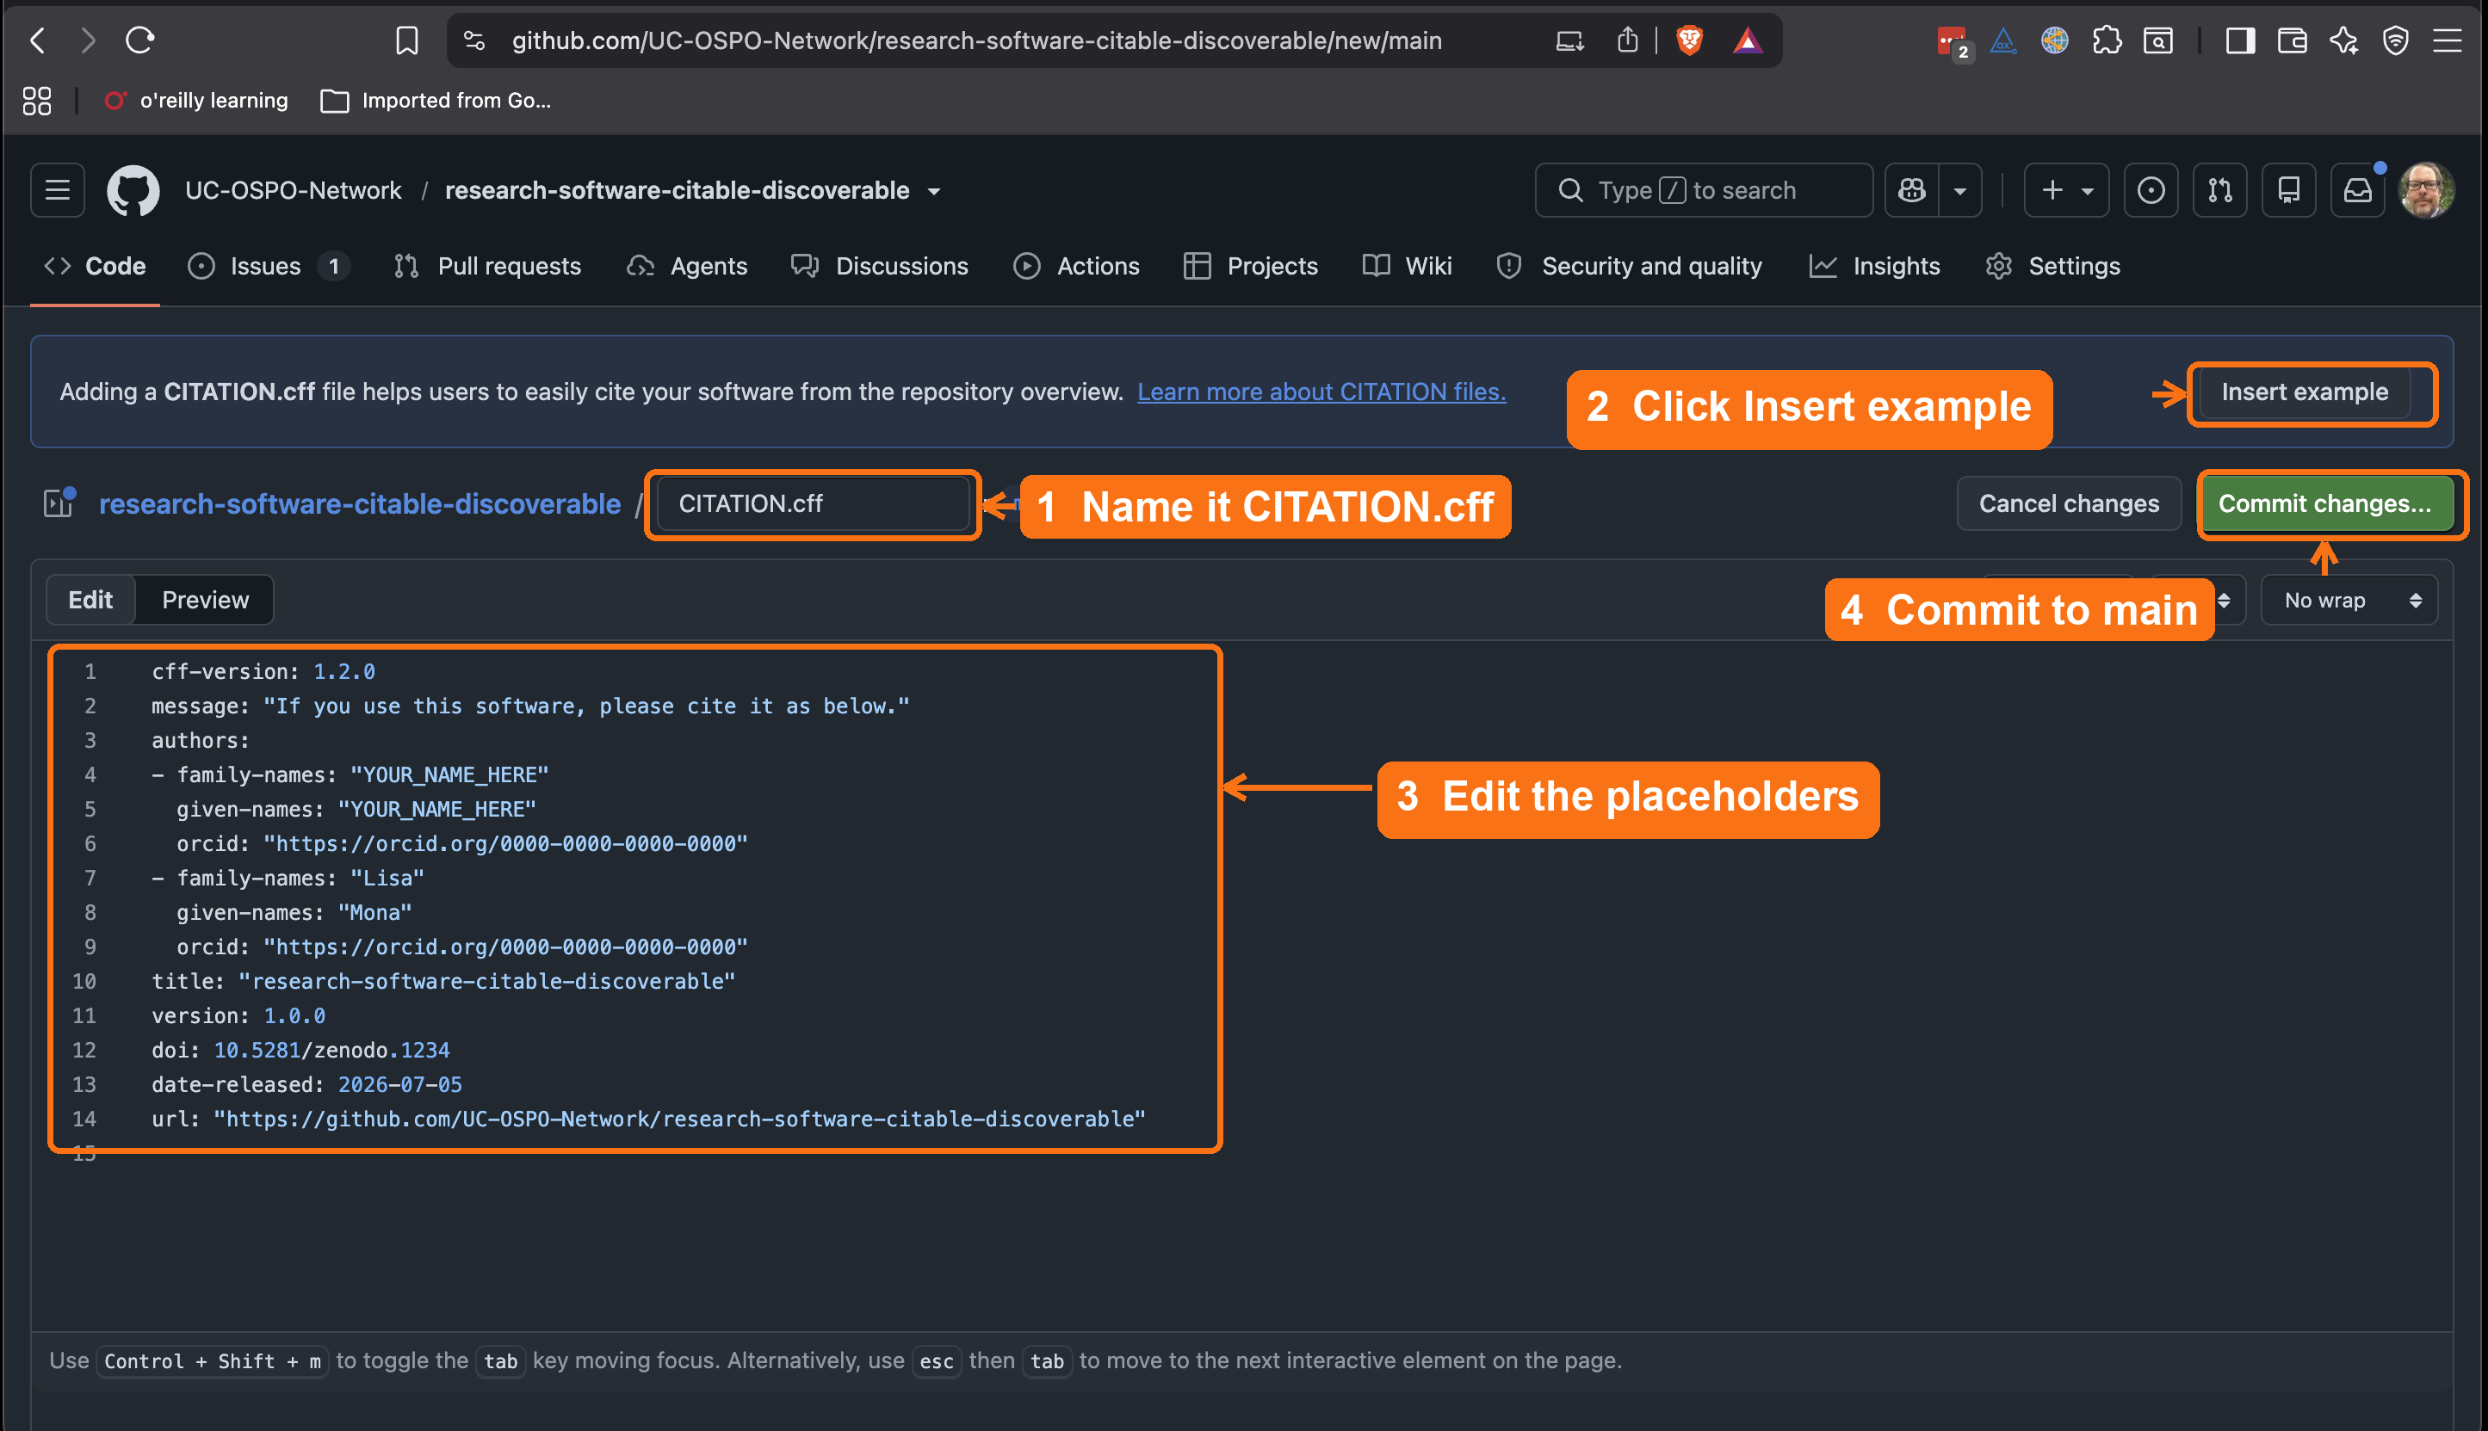Click the share icon in address bar
This screenshot has height=1431, width=2488.
tap(1628, 40)
